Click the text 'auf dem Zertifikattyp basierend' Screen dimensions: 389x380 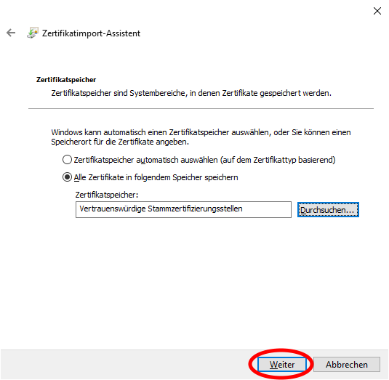tap(278, 160)
